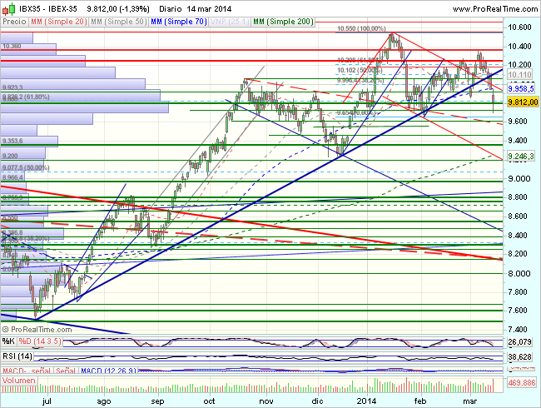
Task: Click the oct month axis label
Action: [x=209, y=401]
